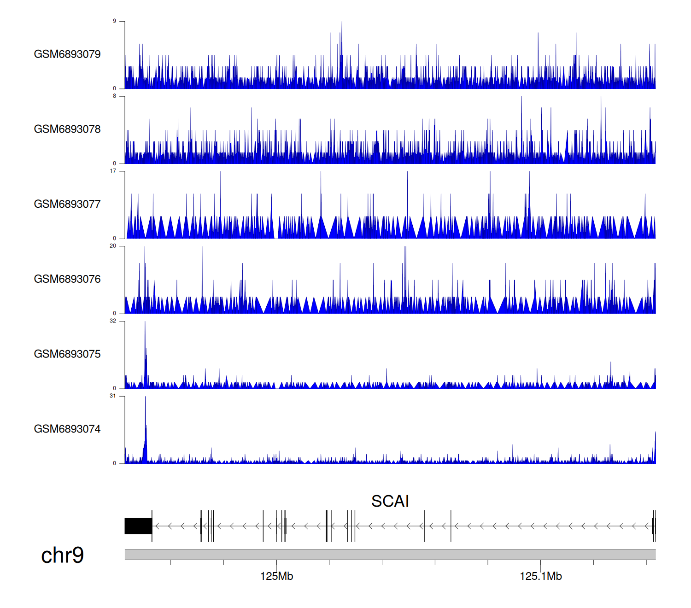
Task: Click the GSM6893077 track name
Action: tap(67, 205)
